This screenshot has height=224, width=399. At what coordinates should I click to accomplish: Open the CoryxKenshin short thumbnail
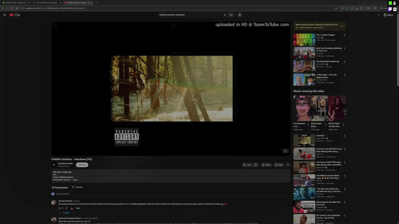click(x=302, y=108)
